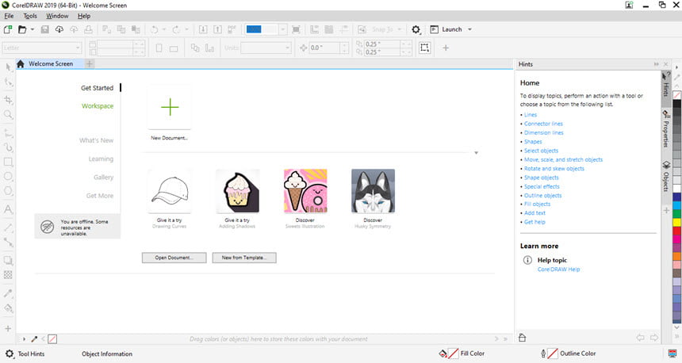Viewport: 682px width, 363px height.
Task: Click the Open Document button
Action: [x=174, y=258]
